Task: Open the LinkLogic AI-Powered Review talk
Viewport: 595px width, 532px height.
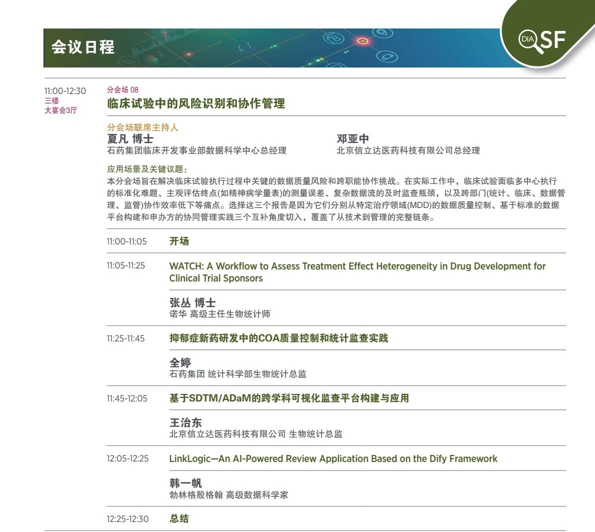Action: pyautogui.click(x=333, y=458)
